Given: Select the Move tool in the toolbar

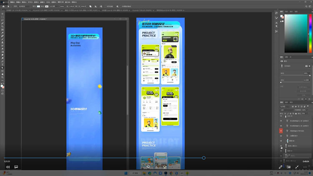Looking at the screenshot, I should click(x=3, y=15).
